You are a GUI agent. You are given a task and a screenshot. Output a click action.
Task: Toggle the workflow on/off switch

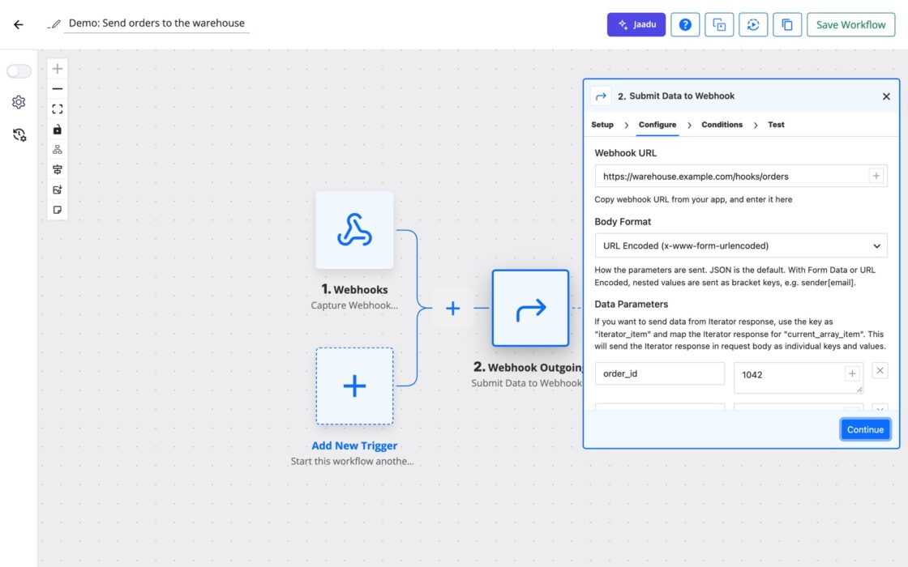[19, 70]
